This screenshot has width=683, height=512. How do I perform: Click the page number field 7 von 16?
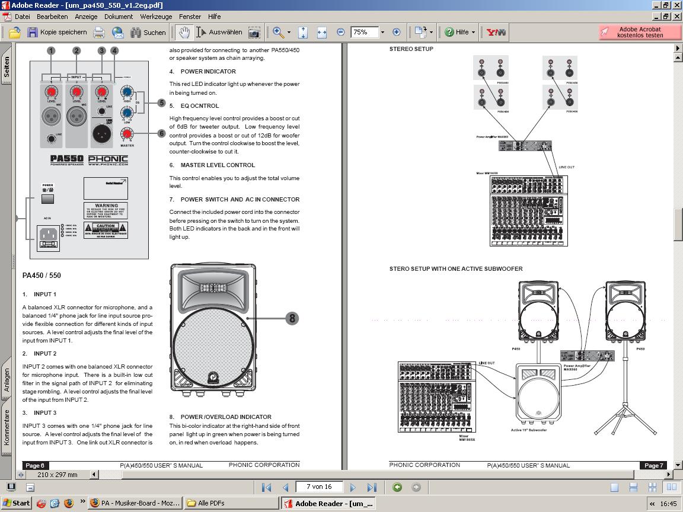coord(319,487)
